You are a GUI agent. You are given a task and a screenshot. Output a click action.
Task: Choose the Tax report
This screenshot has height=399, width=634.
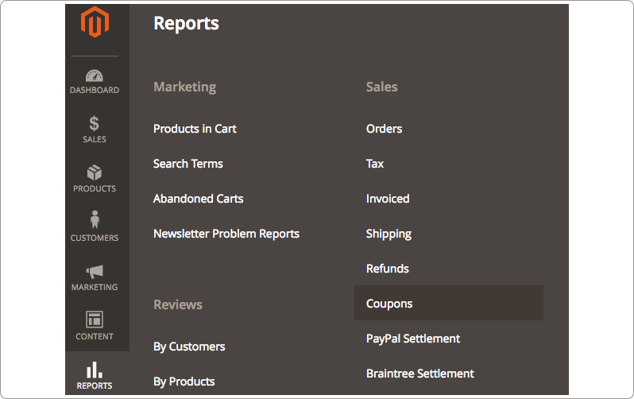coord(375,164)
